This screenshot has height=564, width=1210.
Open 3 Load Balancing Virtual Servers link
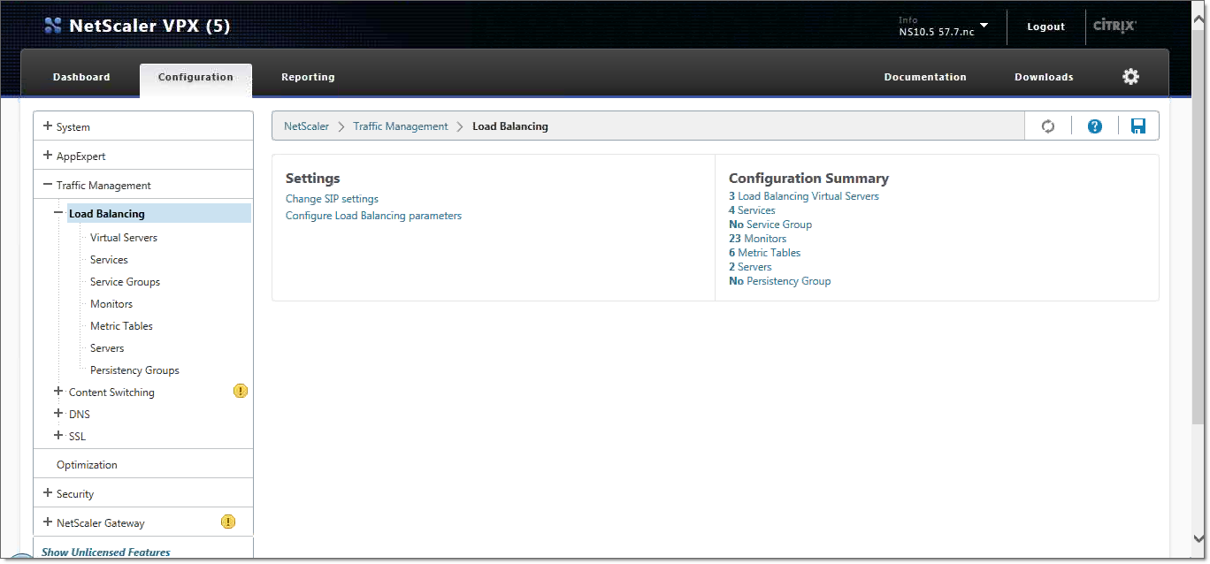coord(804,196)
